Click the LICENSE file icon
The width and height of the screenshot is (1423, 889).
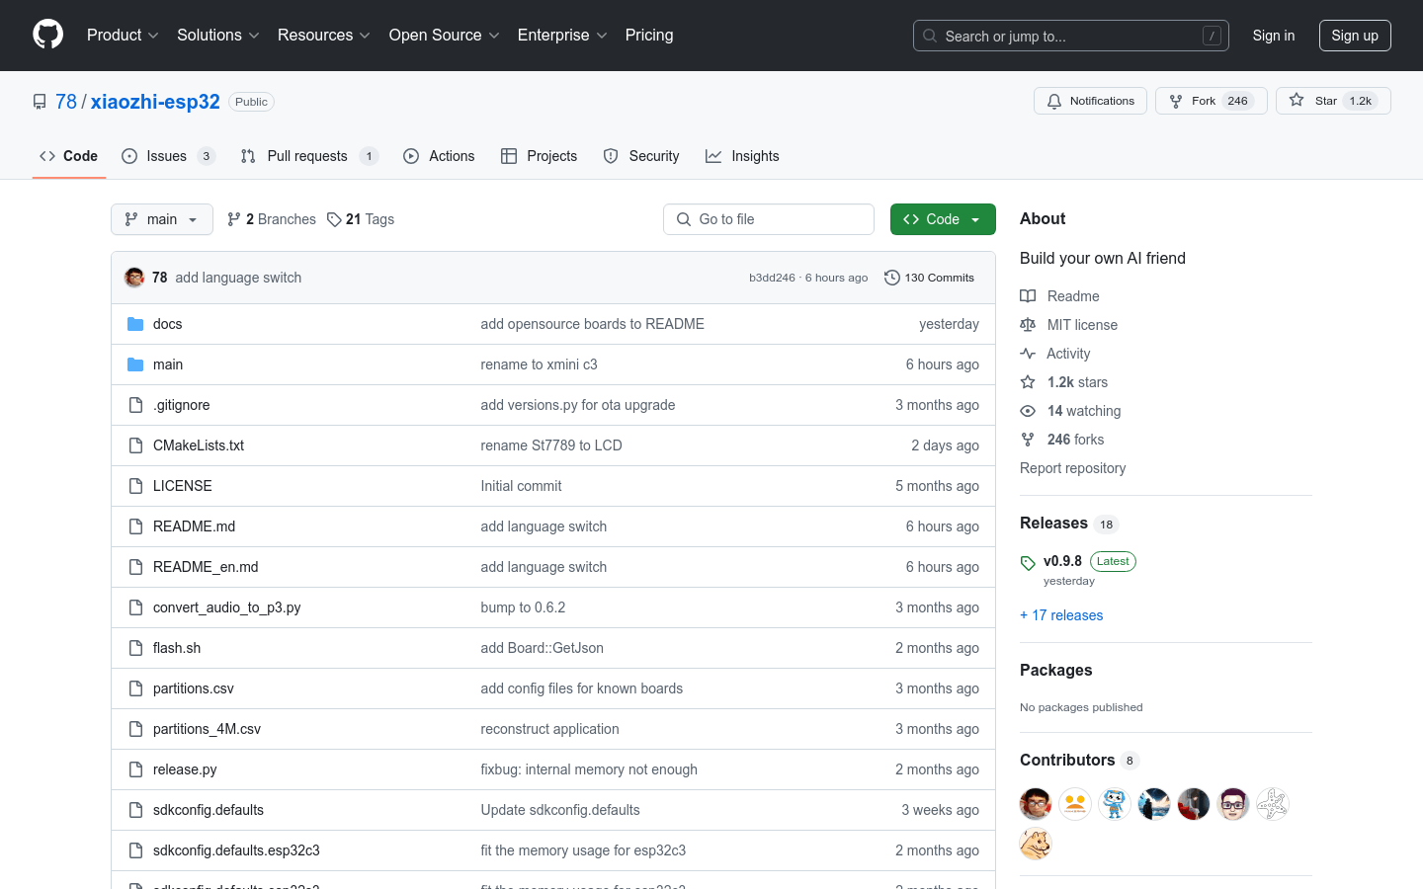[x=135, y=486]
